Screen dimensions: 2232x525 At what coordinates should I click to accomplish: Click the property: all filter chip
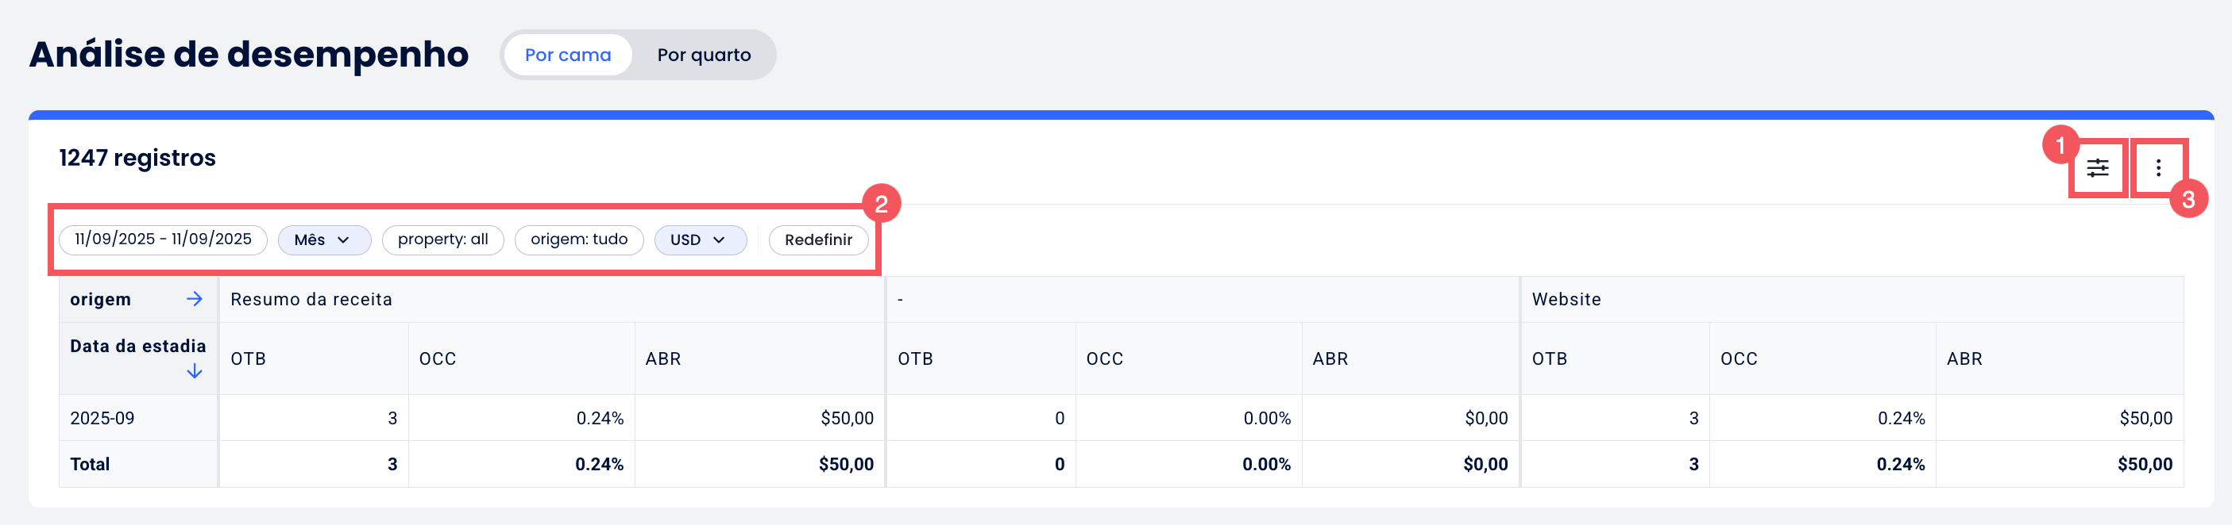(x=442, y=240)
